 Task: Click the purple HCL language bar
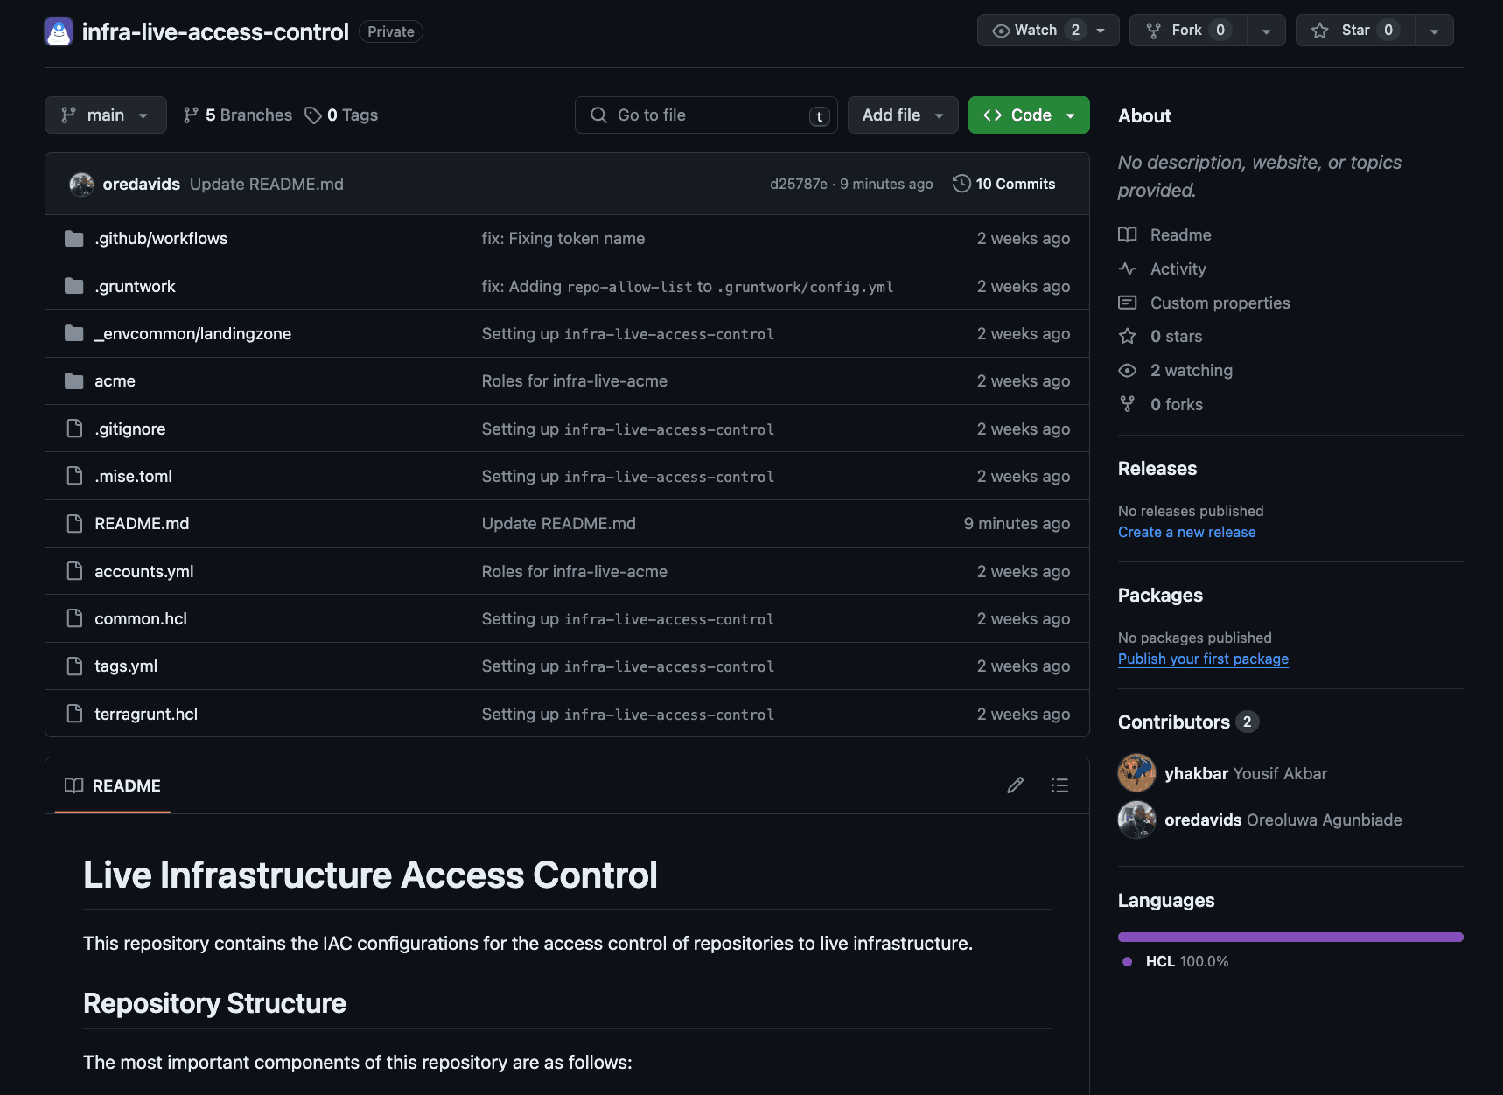pyautogui.click(x=1290, y=937)
